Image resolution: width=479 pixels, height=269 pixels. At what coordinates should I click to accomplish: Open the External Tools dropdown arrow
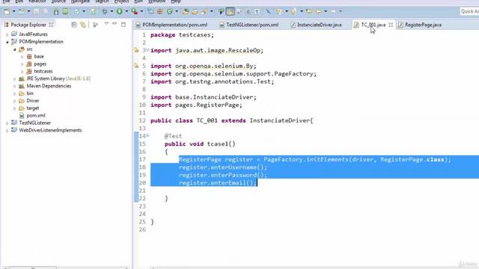pyautogui.click(x=141, y=12)
